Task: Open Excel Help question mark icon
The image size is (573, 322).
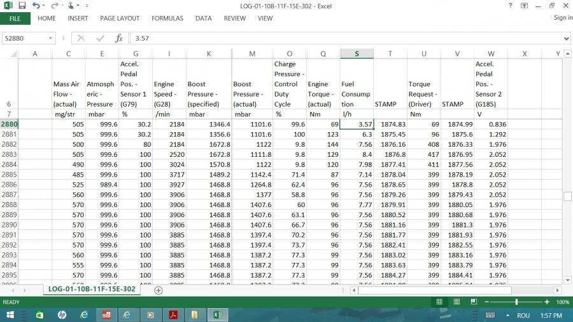Action: [x=510, y=6]
